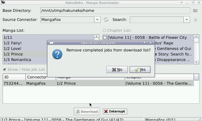Click the refresh manga list icon

coord(106,20)
